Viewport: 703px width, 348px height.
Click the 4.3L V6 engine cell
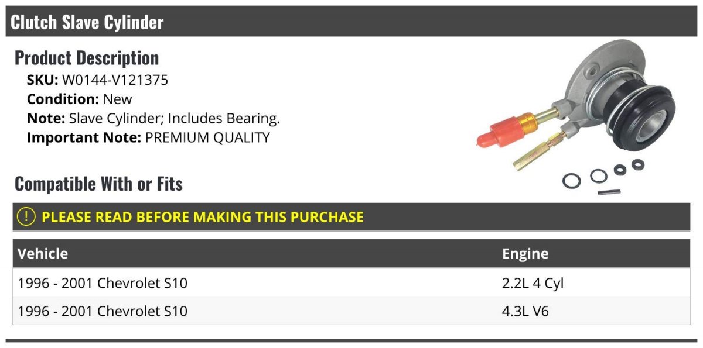[525, 311]
